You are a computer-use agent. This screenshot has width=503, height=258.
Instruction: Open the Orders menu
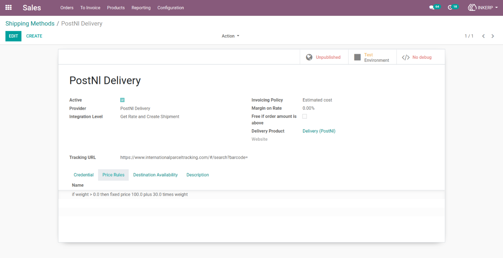click(67, 7)
